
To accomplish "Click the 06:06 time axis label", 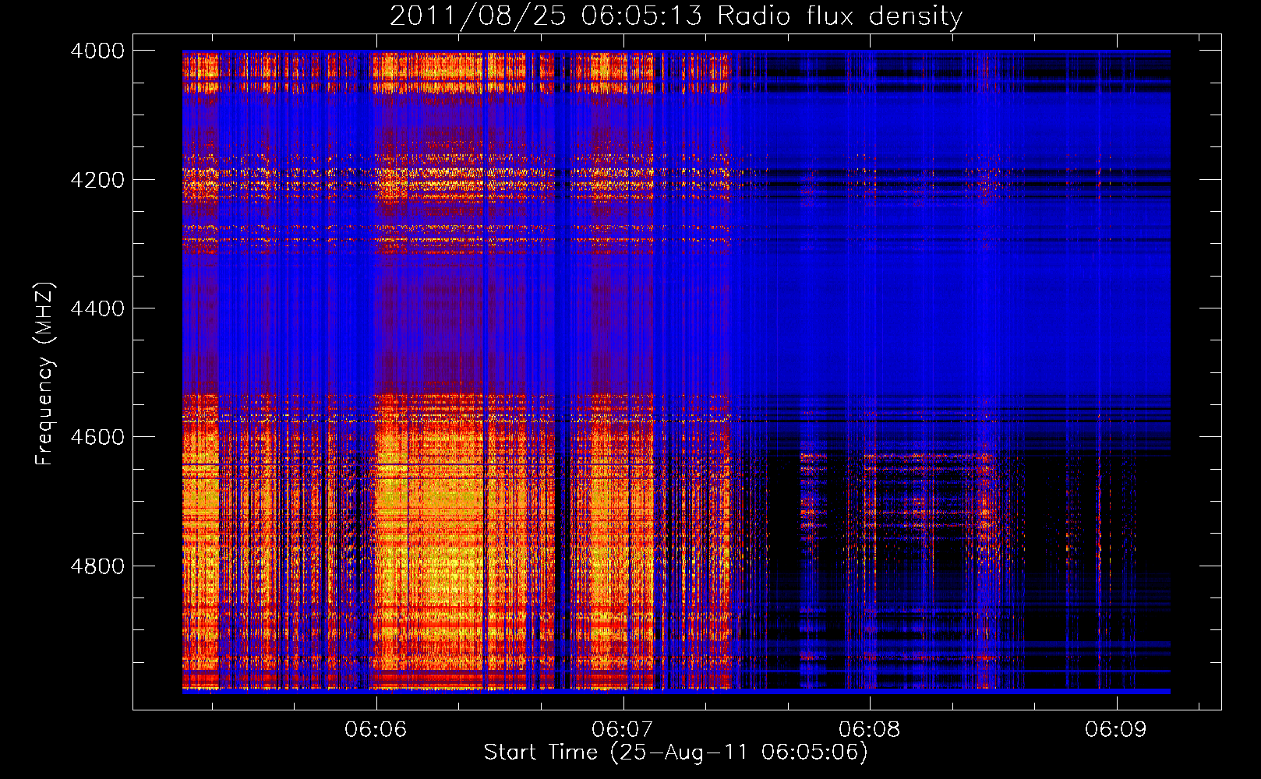I will coord(376,729).
